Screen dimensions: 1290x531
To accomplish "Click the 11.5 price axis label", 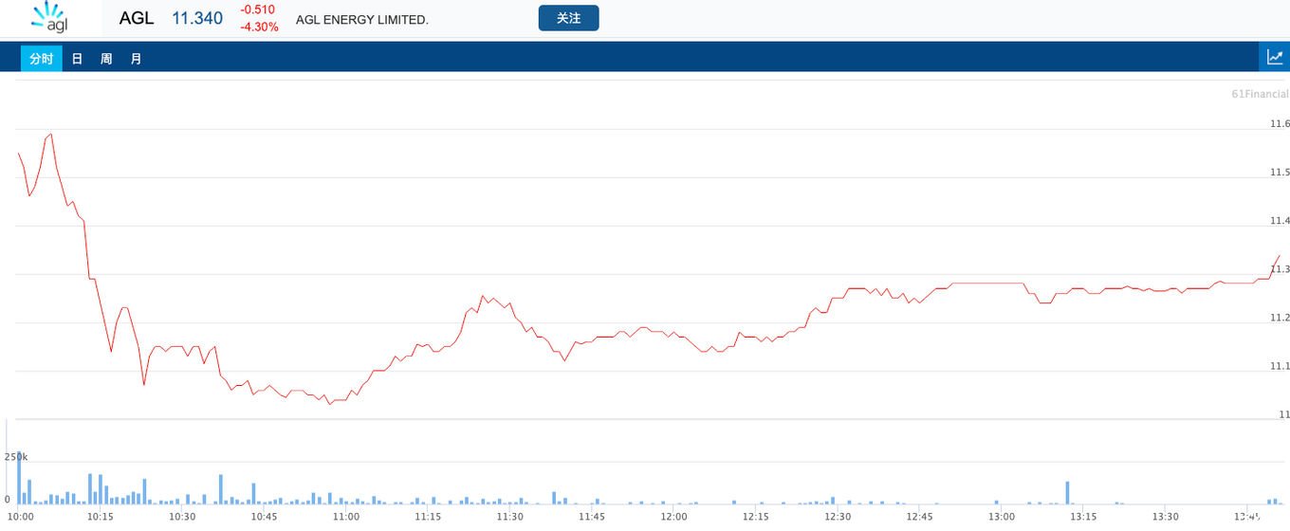I will click(1280, 173).
